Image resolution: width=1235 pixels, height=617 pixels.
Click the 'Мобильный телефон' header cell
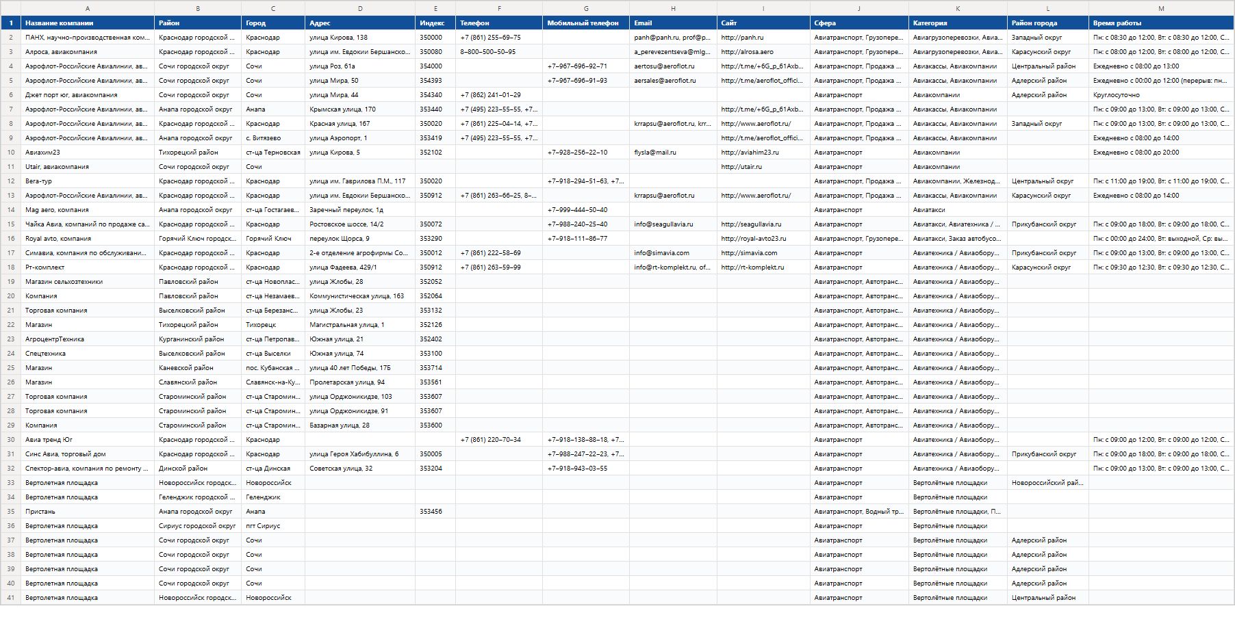point(586,23)
